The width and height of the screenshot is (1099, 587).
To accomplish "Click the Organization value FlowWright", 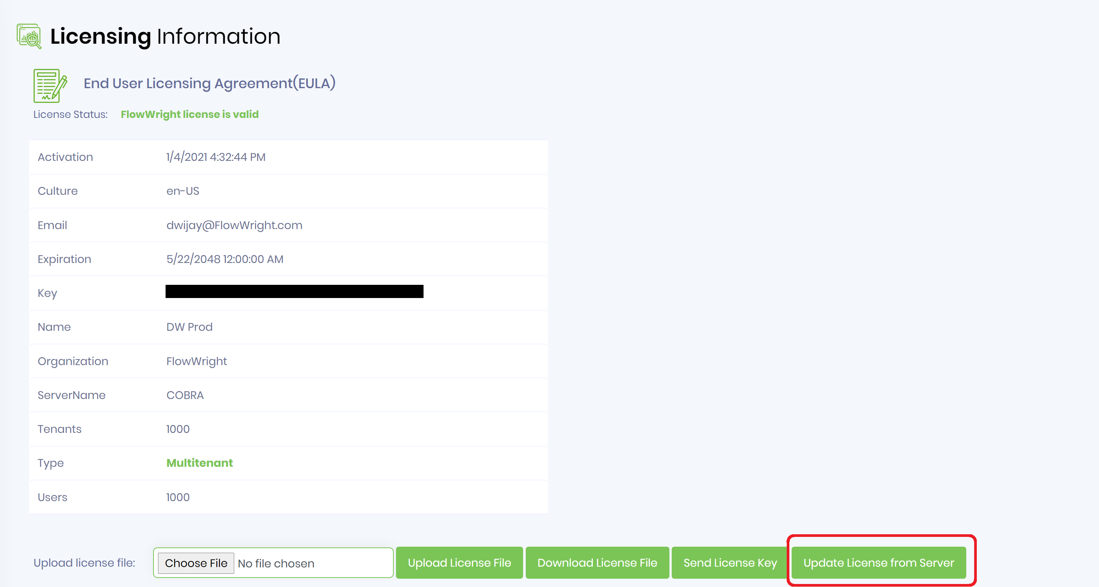I will pos(196,361).
